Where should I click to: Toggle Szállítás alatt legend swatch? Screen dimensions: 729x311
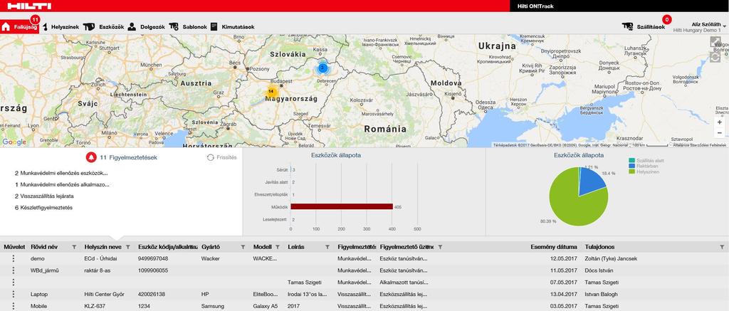tap(631, 160)
